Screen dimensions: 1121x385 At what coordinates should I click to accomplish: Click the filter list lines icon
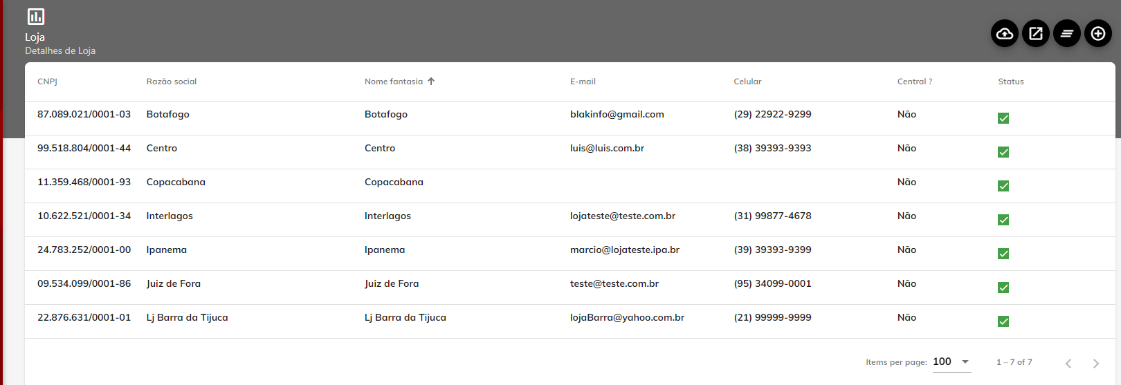pyautogui.click(x=1067, y=33)
